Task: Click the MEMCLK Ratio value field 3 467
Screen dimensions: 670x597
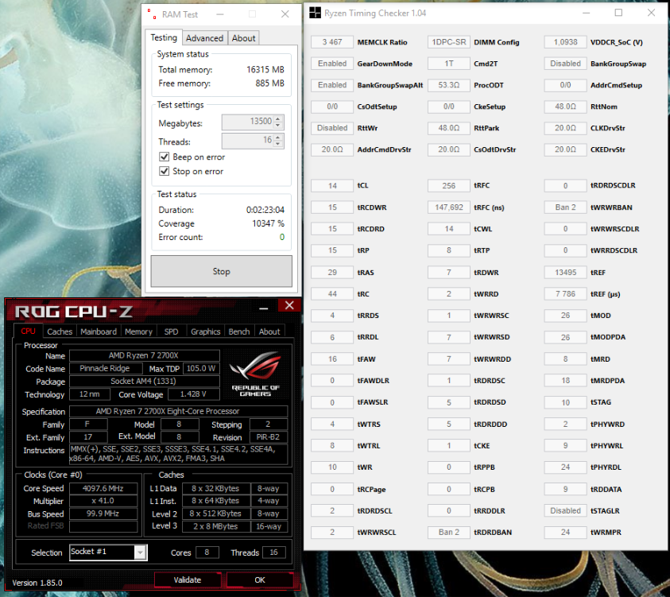Action: [x=332, y=42]
